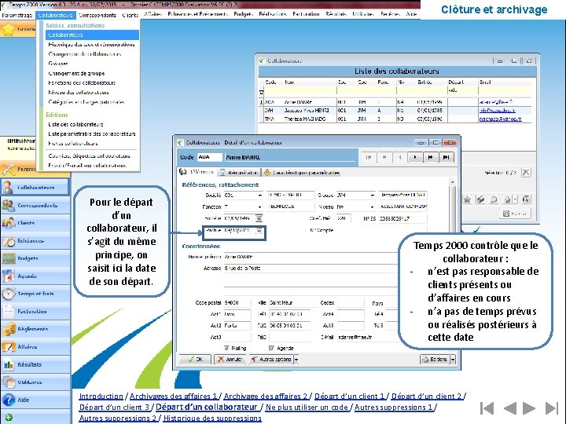Click OK button in collaborator detail
Screen dimensions: 566x424
195,360
